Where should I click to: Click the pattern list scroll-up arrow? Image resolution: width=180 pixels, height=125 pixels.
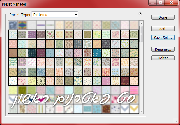pyautogui.click(x=141, y=23)
